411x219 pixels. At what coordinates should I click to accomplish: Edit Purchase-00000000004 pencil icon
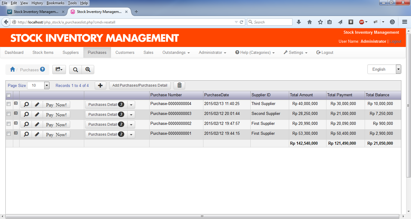(x=37, y=105)
